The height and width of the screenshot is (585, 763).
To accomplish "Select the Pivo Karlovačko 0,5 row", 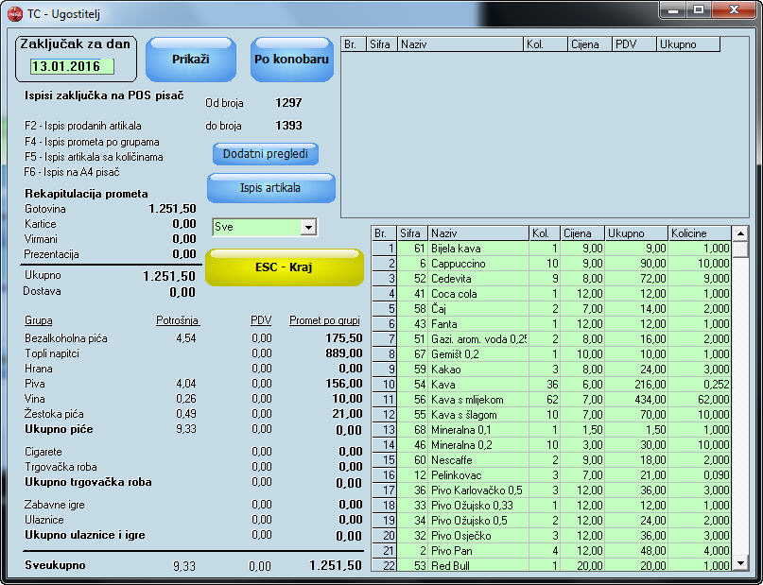I will point(477,490).
